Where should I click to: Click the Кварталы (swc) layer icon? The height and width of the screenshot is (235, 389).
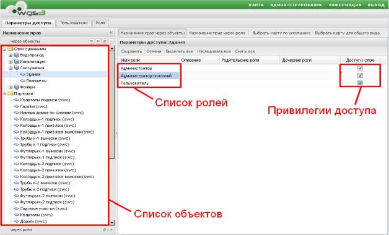(16, 215)
